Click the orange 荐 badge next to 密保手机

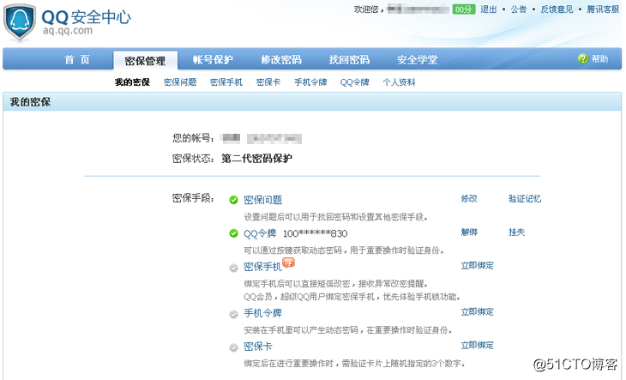[x=288, y=262]
